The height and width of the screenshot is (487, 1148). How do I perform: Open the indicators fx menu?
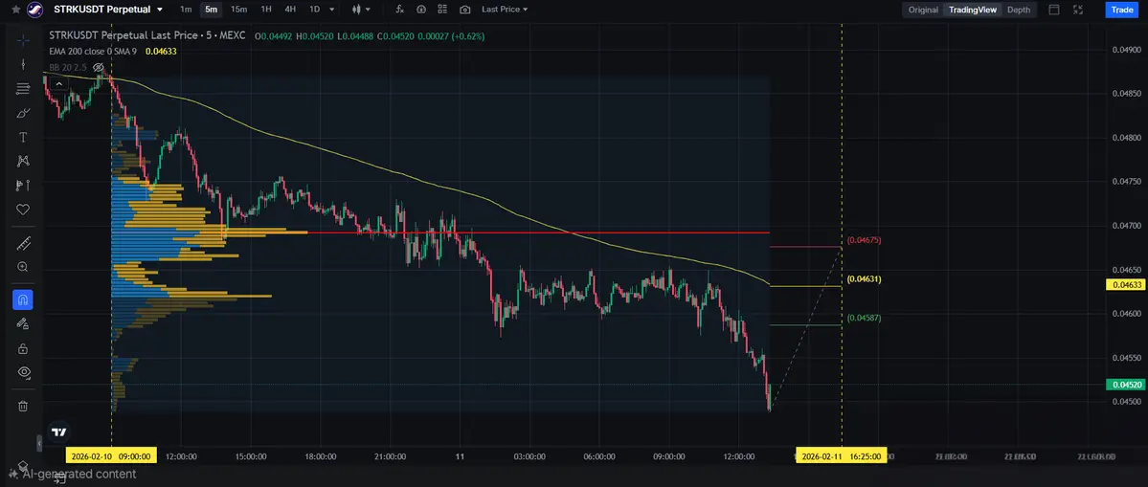click(x=399, y=10)
